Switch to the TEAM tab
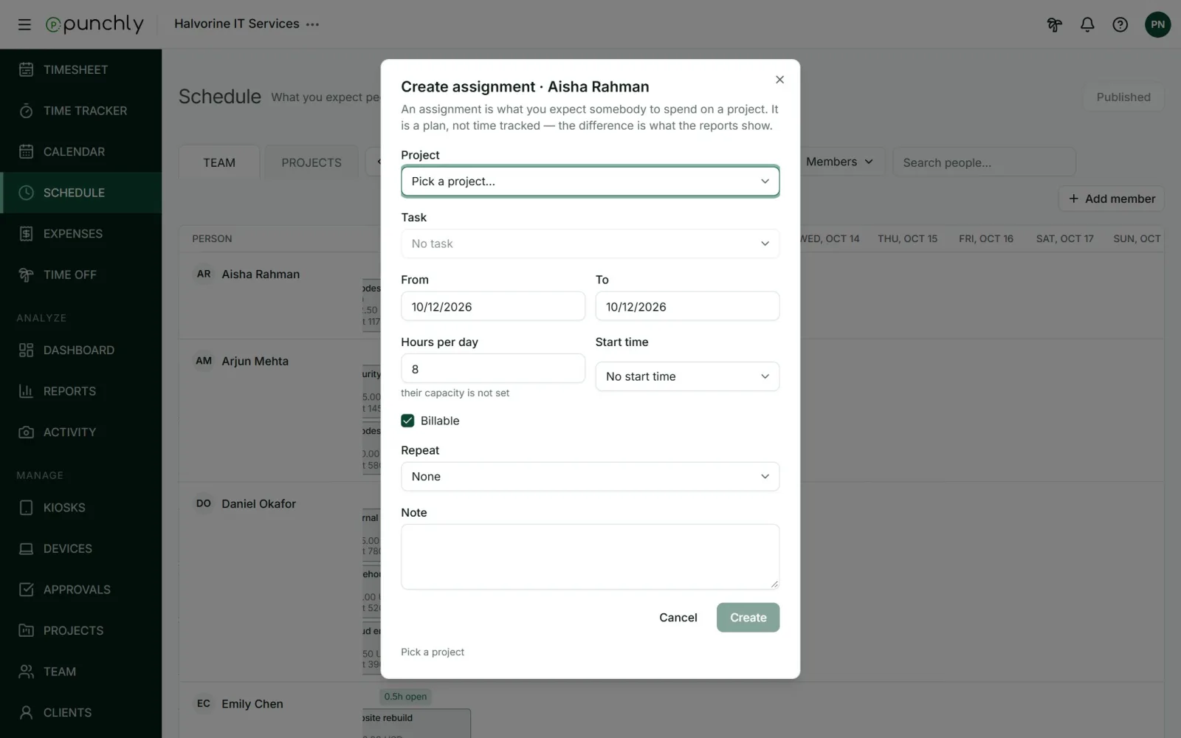 point(219,162)
